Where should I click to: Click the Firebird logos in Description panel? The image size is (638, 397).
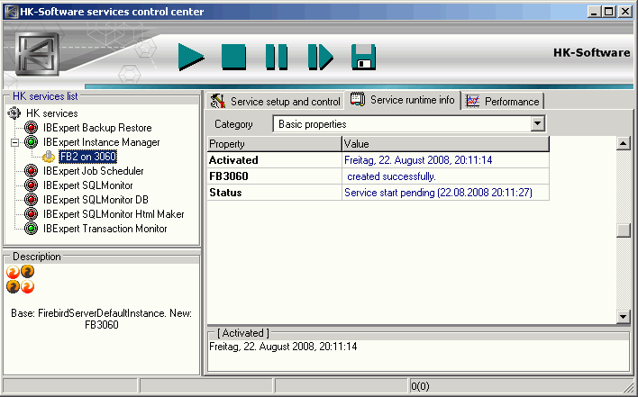pyautogui.click(x=21, y=279)
